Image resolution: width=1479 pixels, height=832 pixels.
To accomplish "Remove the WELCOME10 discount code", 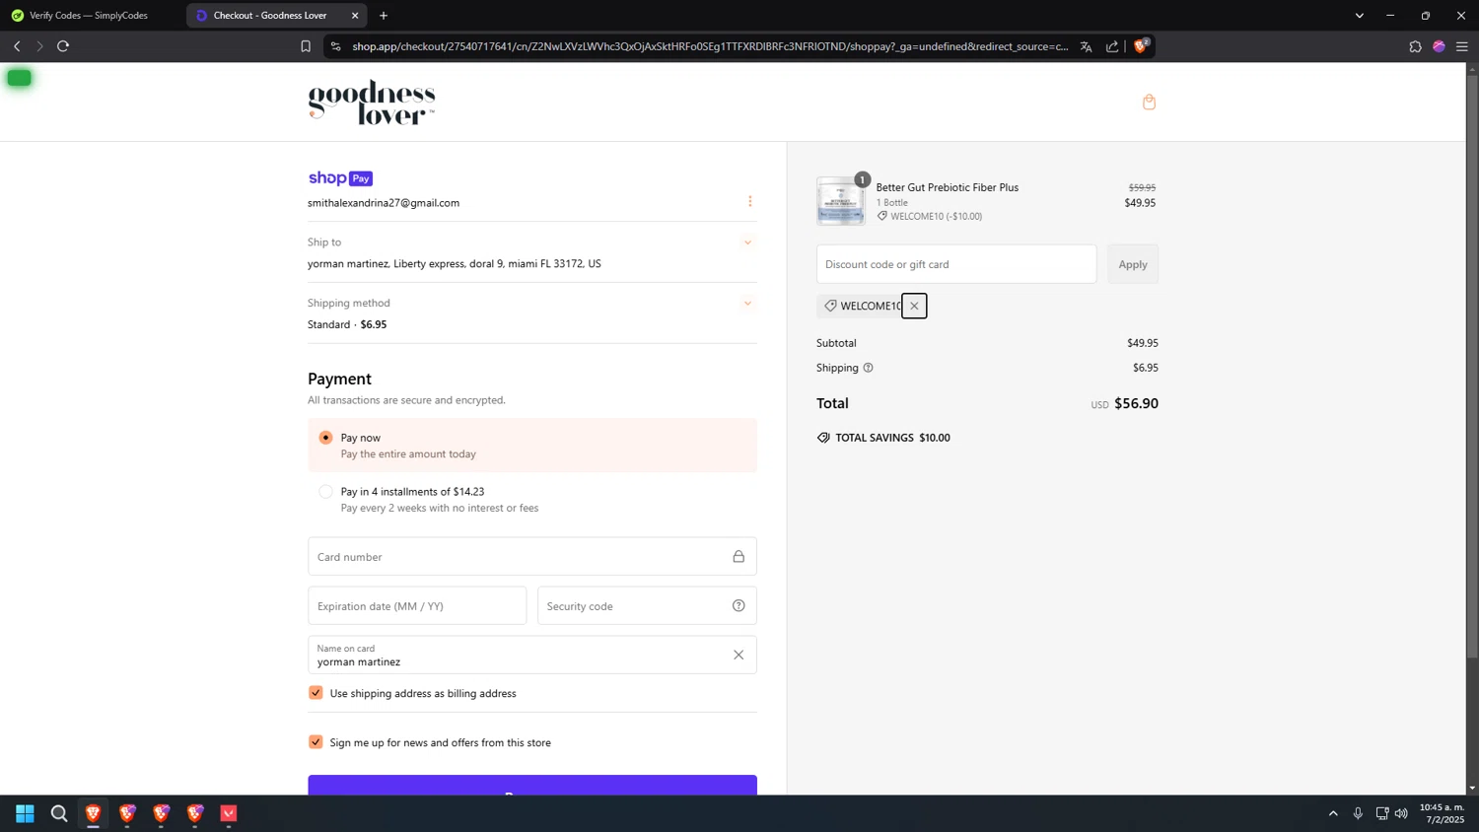I will 914,306.
